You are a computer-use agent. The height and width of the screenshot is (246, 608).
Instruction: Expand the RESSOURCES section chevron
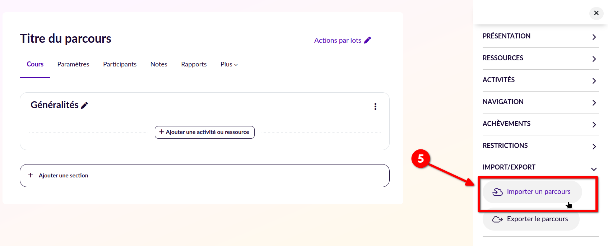pos(594,59)
